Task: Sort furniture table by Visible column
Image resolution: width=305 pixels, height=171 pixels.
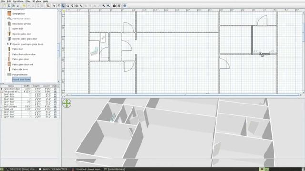Action: tap(55, 86)
